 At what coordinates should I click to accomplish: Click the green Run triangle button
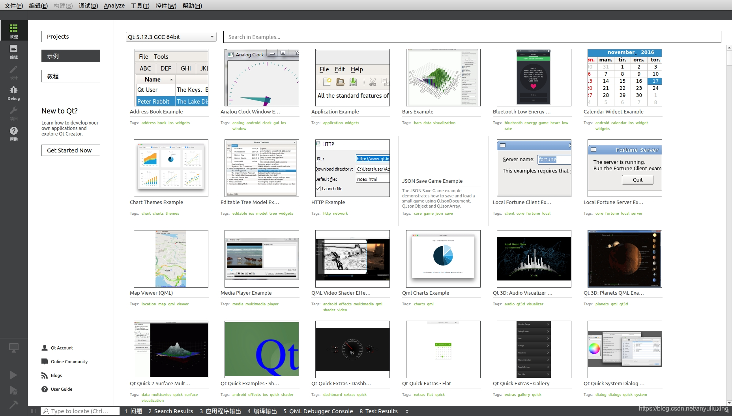[13, 375]
